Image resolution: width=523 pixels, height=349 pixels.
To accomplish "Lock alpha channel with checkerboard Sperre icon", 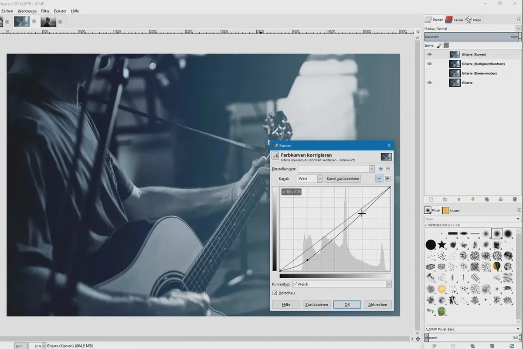I will pyautogui.click(x=446, y=45).
